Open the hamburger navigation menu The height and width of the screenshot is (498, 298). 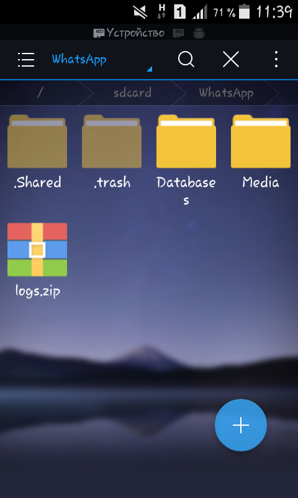pyautogui.click(x=26, y=59)
